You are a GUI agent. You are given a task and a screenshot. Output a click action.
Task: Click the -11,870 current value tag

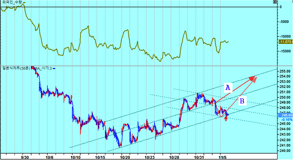[x=286, y=42]
